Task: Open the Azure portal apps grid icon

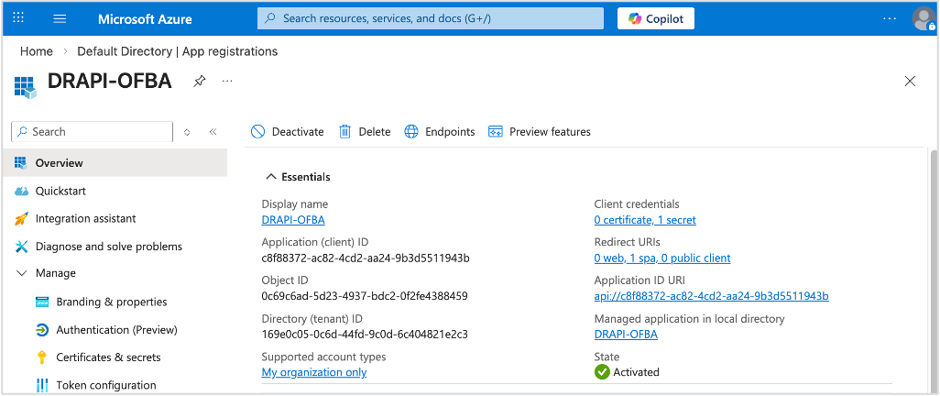Action: click(x=18, y=18)
